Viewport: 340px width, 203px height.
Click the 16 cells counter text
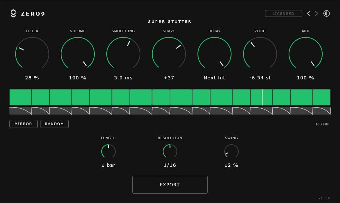click(322, 124)
